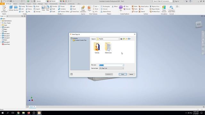Activate the Emboss tool
The image size is (205, 115).
pos(29,6)
